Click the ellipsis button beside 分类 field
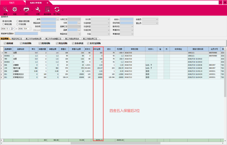 (79, 23)
